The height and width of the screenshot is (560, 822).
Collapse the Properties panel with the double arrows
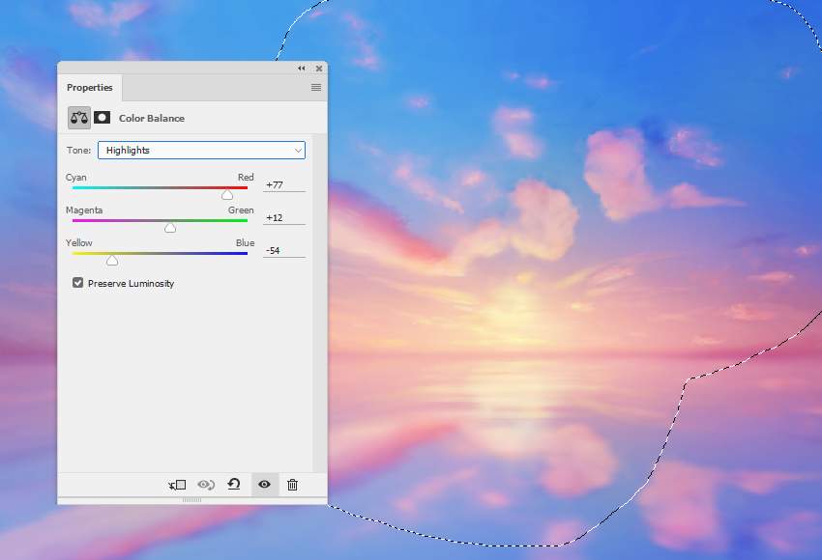click(302, 69)
